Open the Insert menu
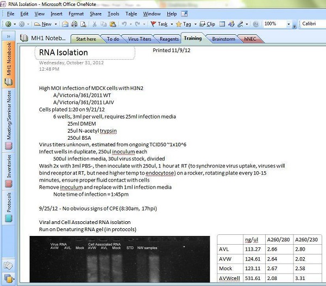326x286 pixels. pos(57,14)
